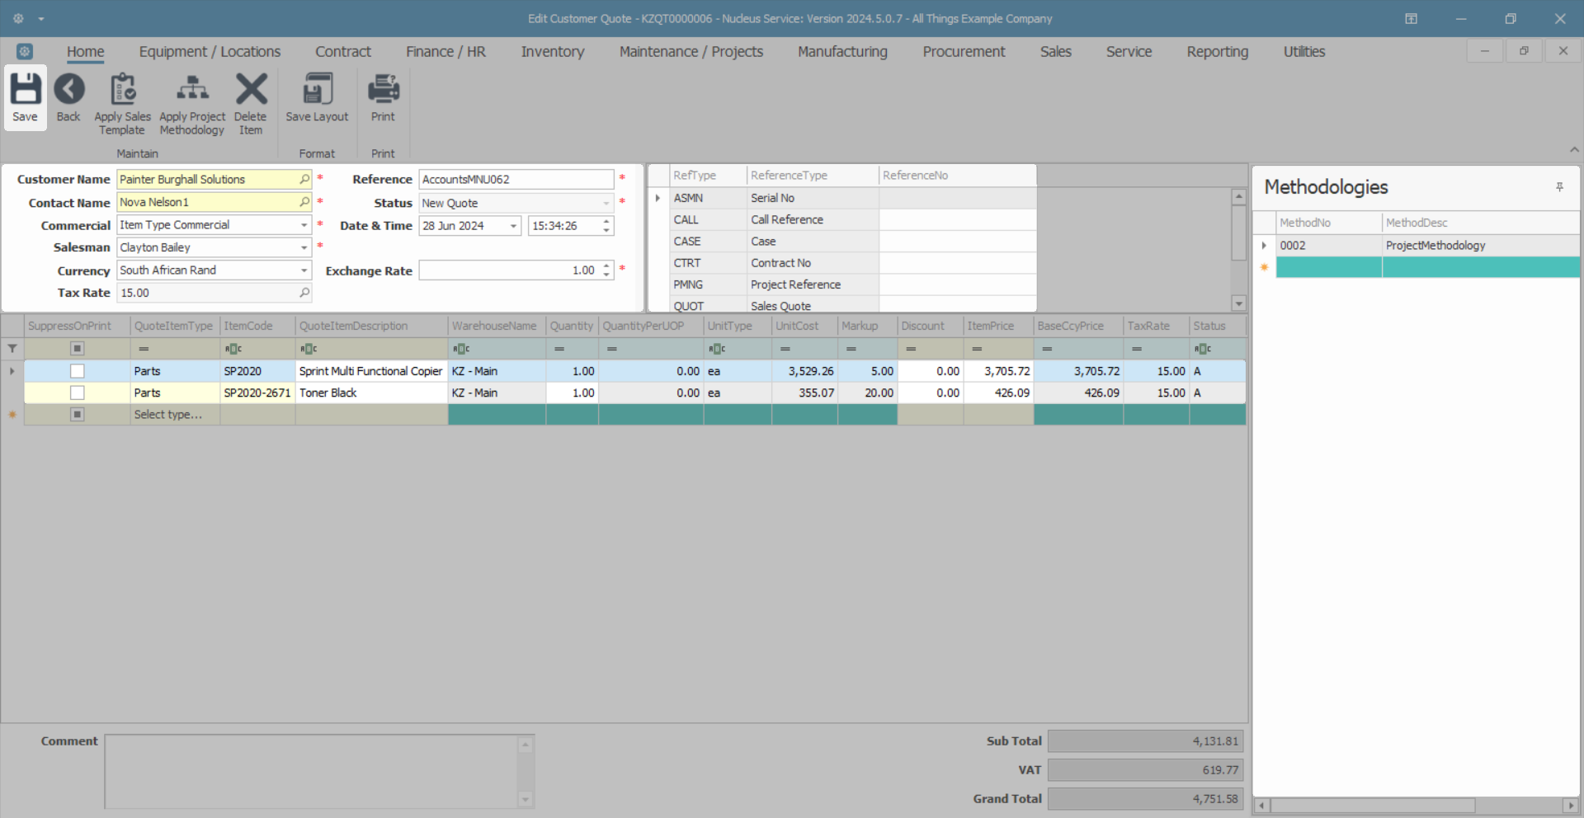Adjust the Exchange Rate spinner
Viewport: 1584px width, 818px height.
(x=606, y=270)
